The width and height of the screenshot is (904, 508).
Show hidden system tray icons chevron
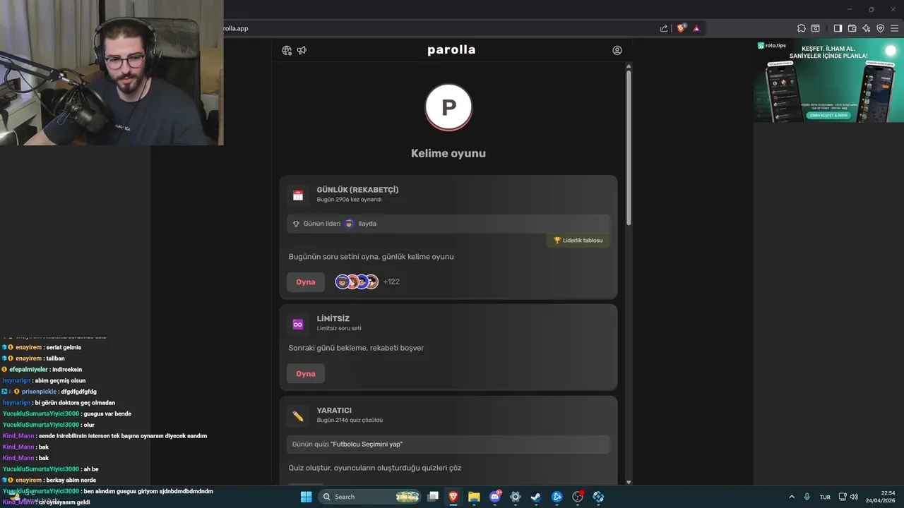[791, 497]
